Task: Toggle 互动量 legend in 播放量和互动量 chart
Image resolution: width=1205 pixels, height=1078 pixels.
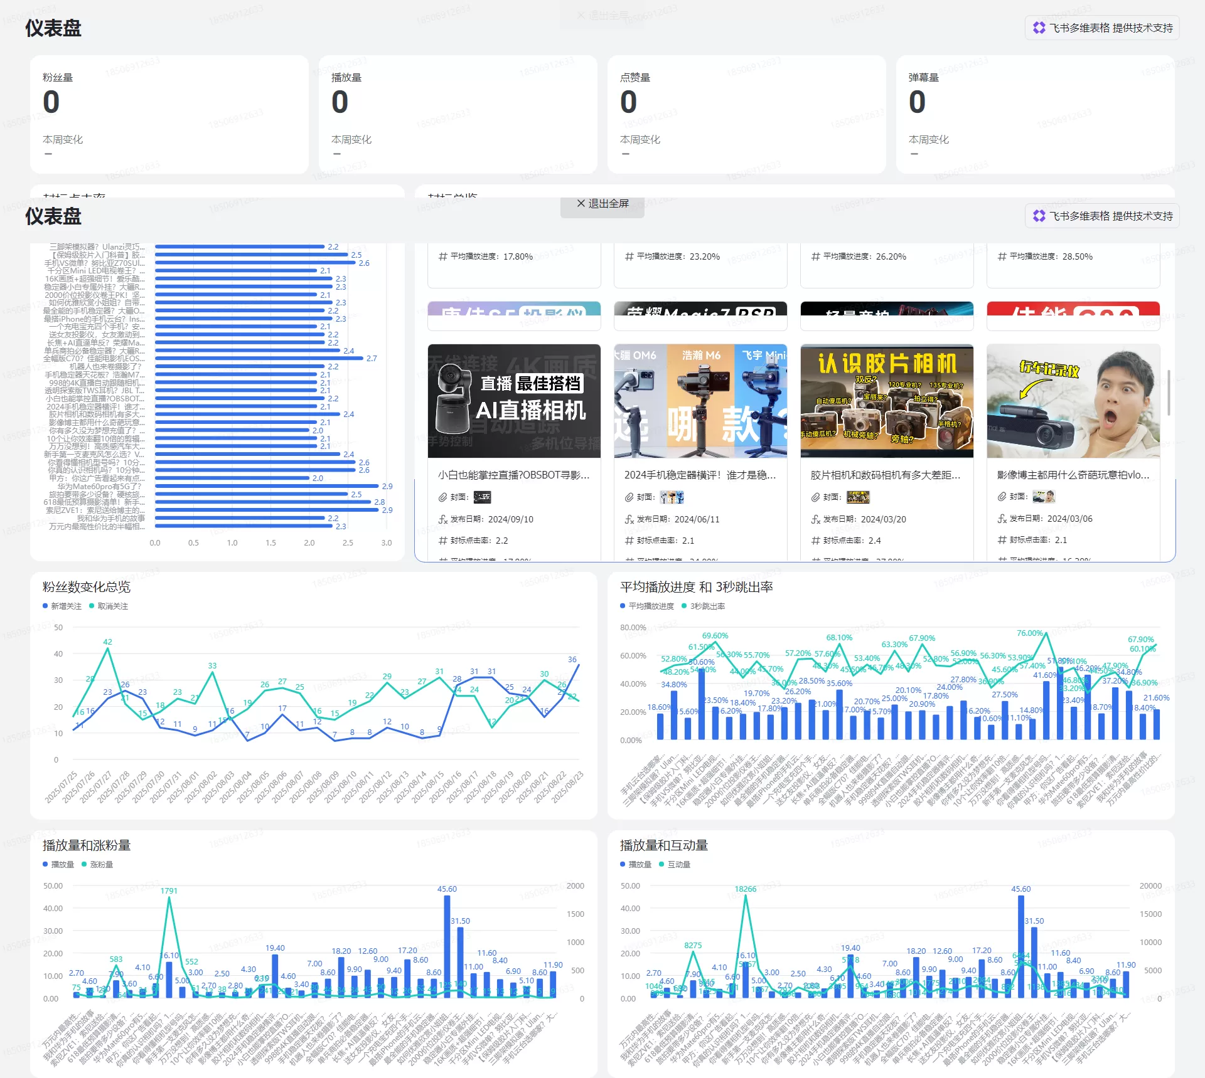Action: coord(675,864)
